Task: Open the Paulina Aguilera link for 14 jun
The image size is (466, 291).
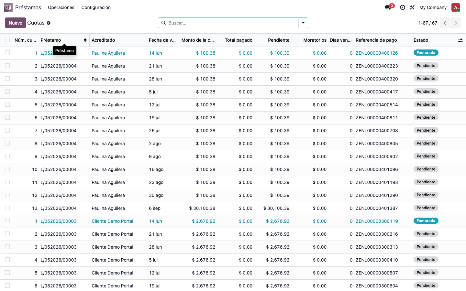Action: [x=108, y=53]
